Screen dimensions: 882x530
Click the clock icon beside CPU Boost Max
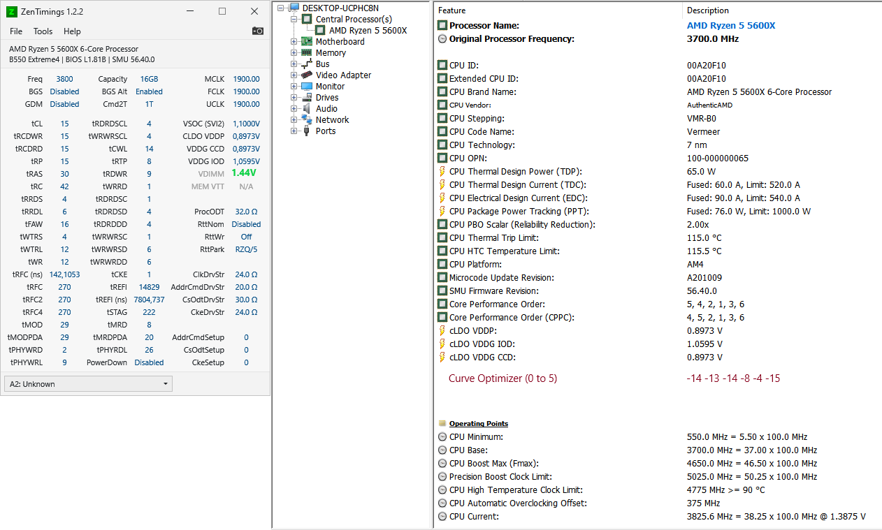442,463
